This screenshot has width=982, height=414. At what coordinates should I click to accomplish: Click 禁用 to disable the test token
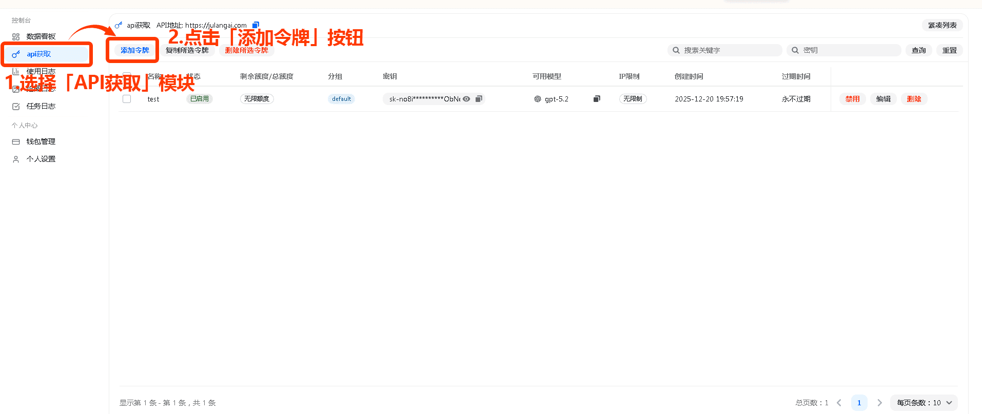pyautogui.click(x=852, y=99)
